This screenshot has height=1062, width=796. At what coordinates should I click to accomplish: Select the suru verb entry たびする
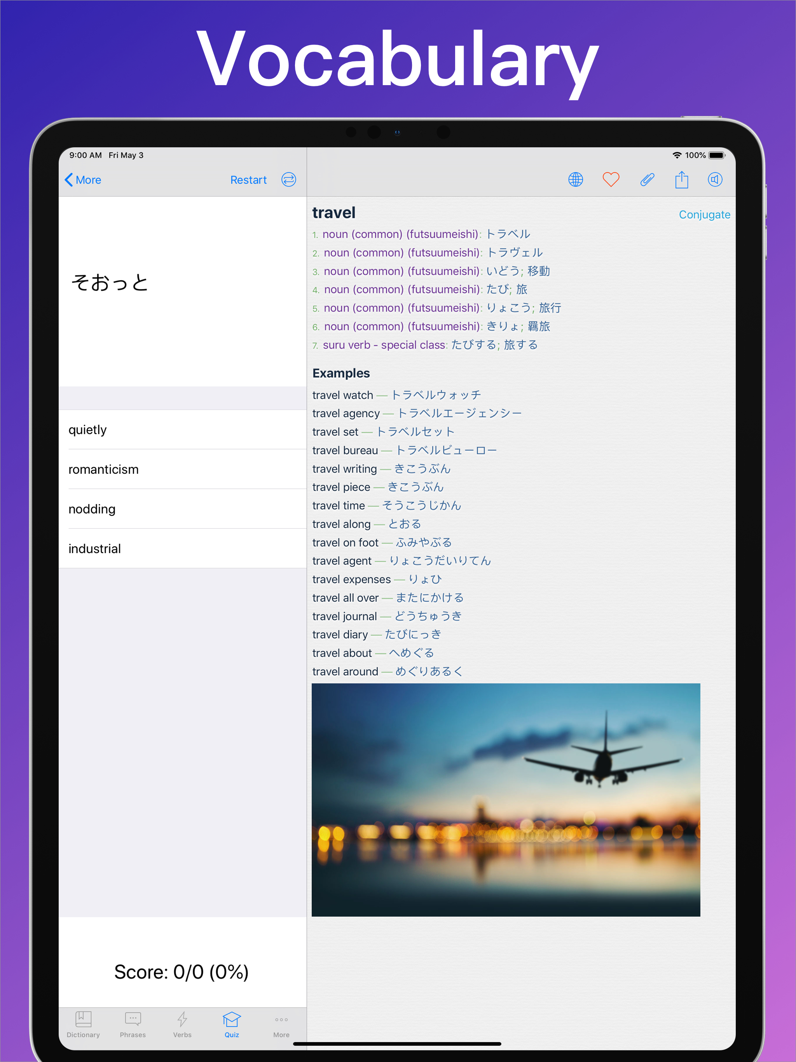(494, 345)
